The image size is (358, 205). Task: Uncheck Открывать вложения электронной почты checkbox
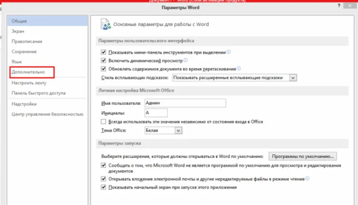(103, 179)
